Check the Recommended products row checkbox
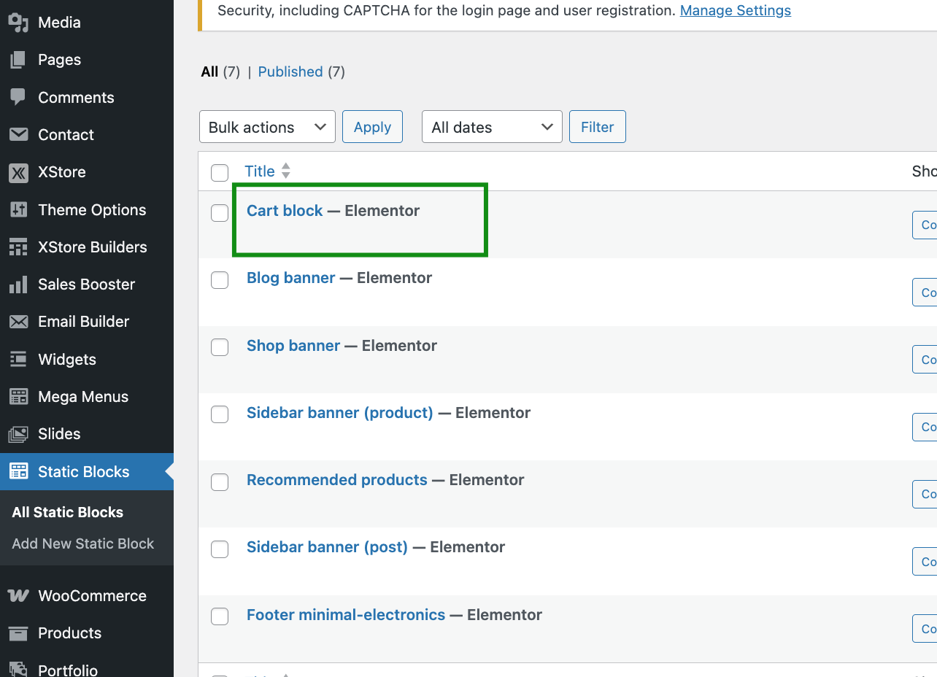 click(220, 481)
